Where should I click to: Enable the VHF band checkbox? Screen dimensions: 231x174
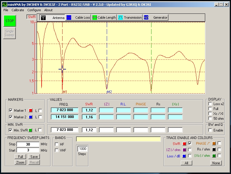57,150
